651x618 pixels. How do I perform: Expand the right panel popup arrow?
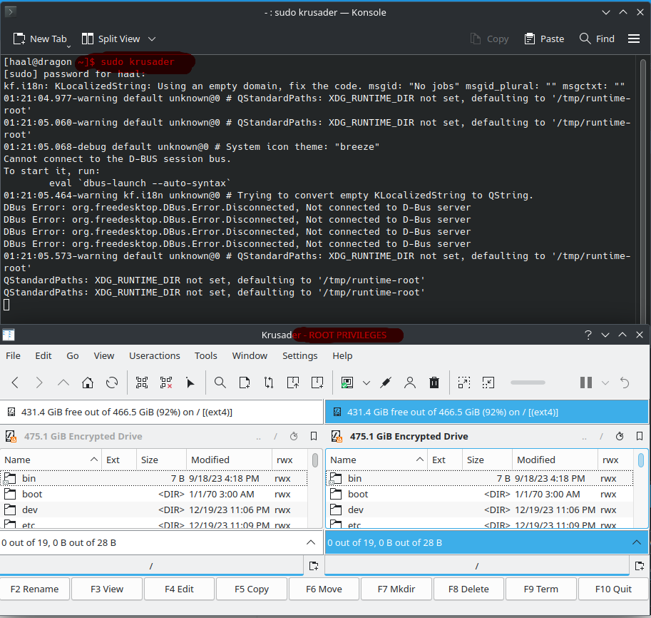click(637, 542)
